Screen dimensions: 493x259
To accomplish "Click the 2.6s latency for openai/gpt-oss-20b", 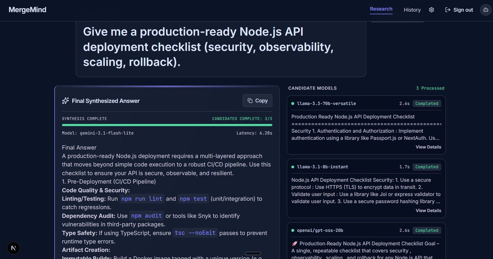I will [404, 230].
